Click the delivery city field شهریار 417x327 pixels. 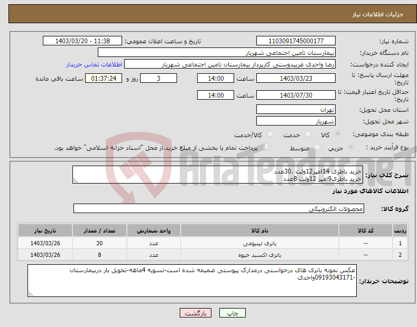point(296,121)
